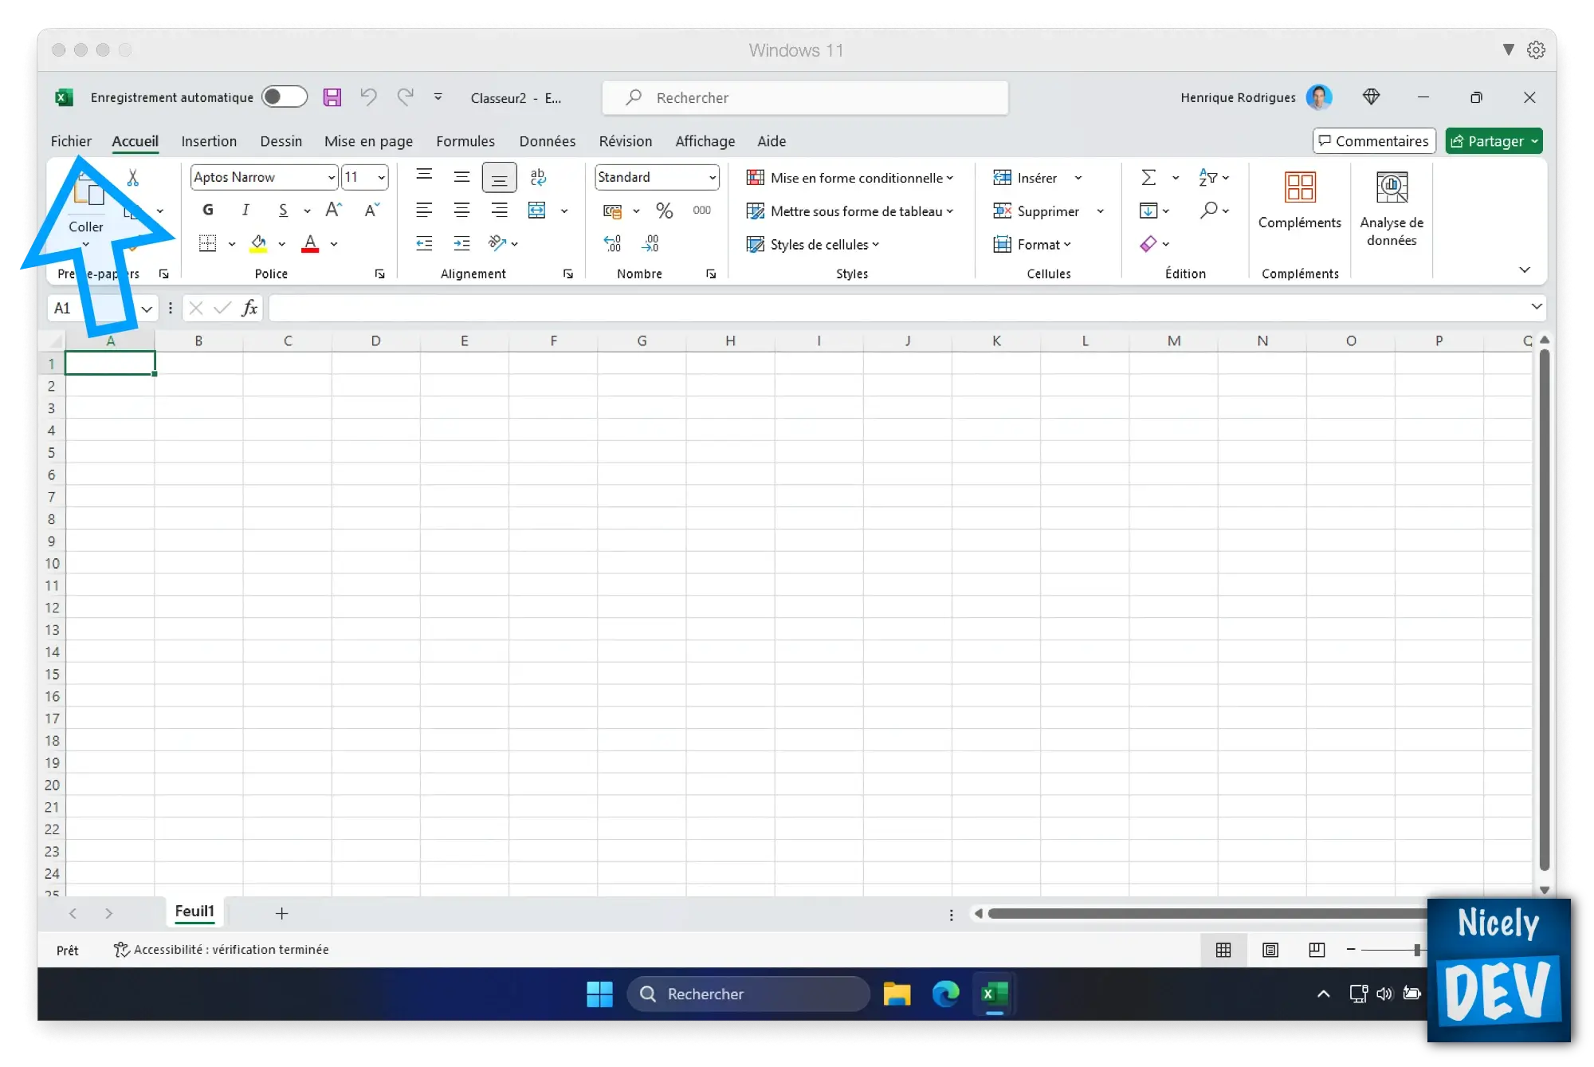This screenshot has height=1067, width=1594.
Task: Click the wrap text icon
Action: (x=538, y=177)
